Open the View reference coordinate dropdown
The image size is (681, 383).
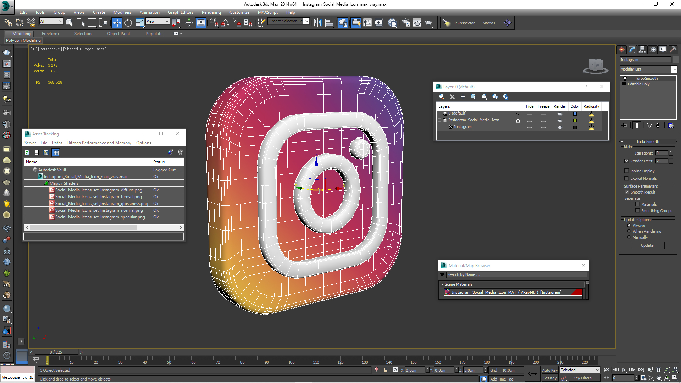157,21
